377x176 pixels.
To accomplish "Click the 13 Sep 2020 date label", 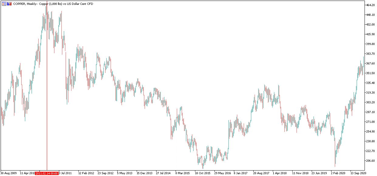I will coord(358,173).
